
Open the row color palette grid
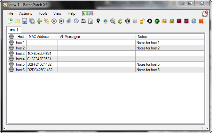(x=88, y=13)
